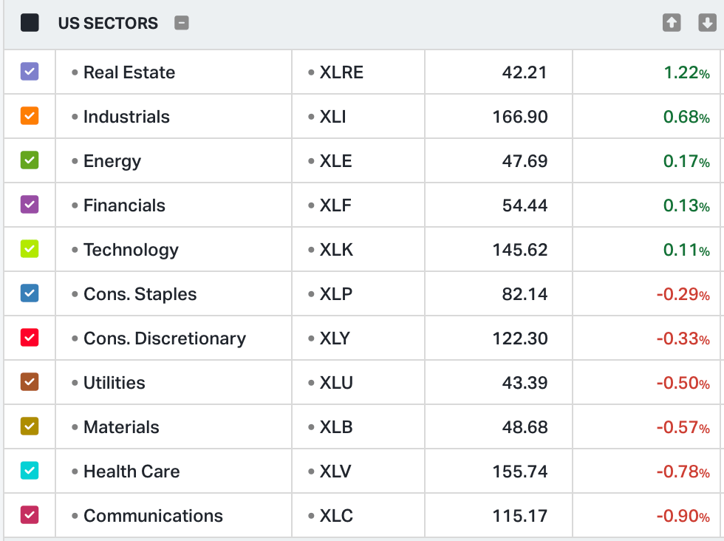Click the XLV price 155.74
724x541 pixels.
520,472
